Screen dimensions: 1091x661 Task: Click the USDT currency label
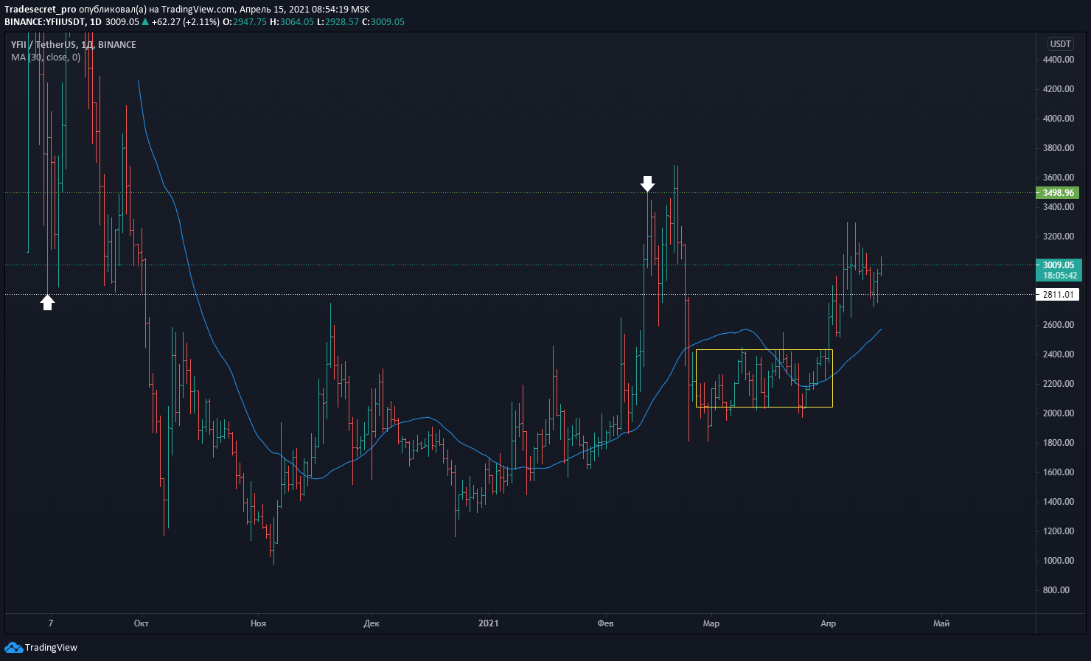tap(1060, 44)
